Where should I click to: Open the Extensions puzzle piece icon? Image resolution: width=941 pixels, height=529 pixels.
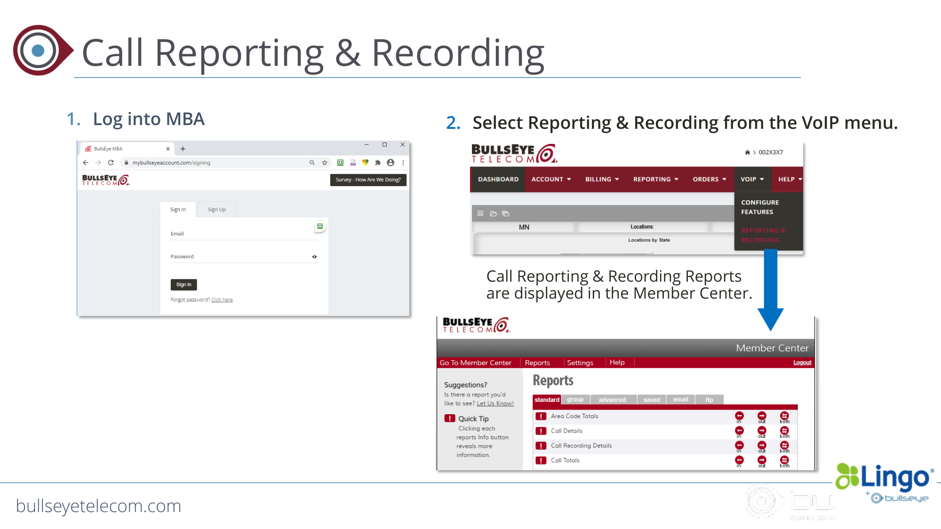[x=378, y=163]
